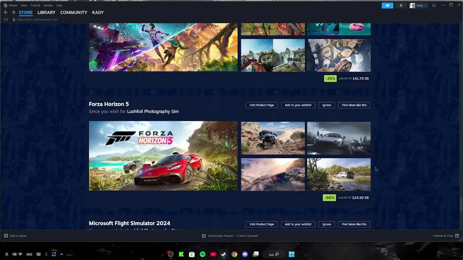Click the Add a Game plus icon
This screenshot has height=260, width=463.
pyautogui.click(x=6, y=236)
